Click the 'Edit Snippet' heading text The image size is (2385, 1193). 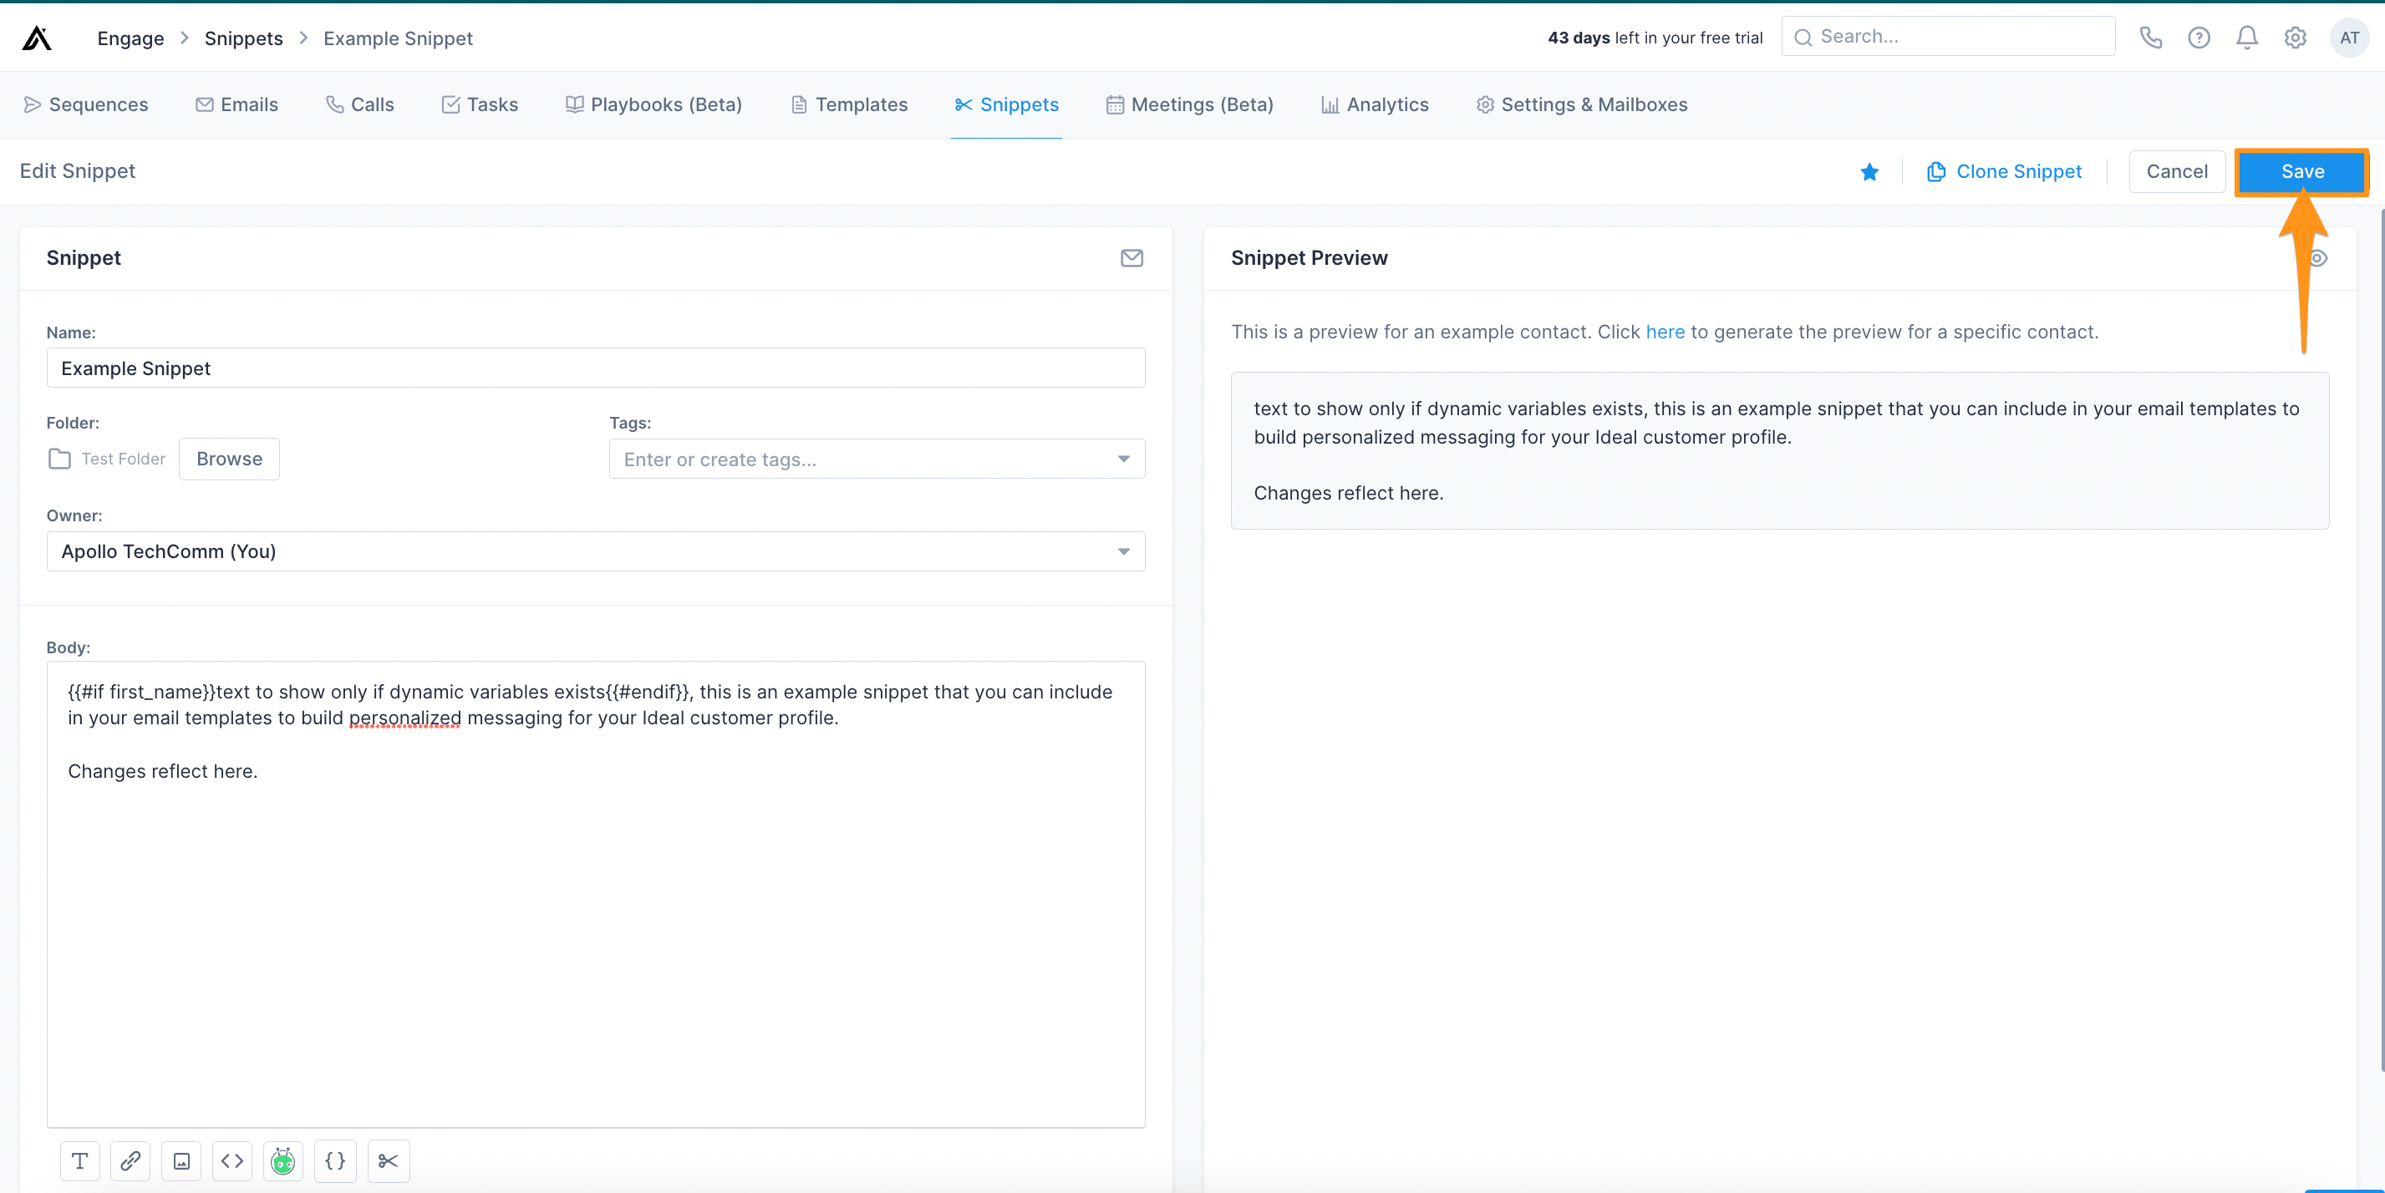coord(78,171)
